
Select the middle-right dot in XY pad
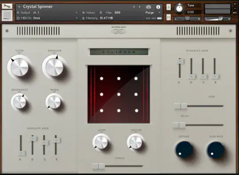[x=136, y=95]
